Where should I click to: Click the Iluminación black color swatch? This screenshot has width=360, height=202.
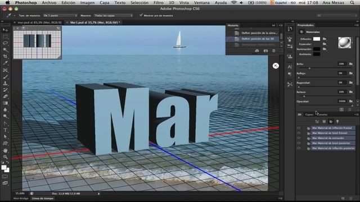317,49
